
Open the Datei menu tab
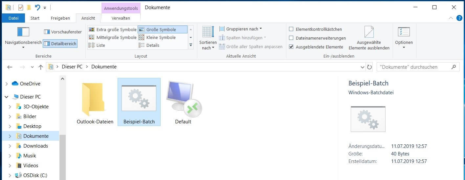[13, 18]
